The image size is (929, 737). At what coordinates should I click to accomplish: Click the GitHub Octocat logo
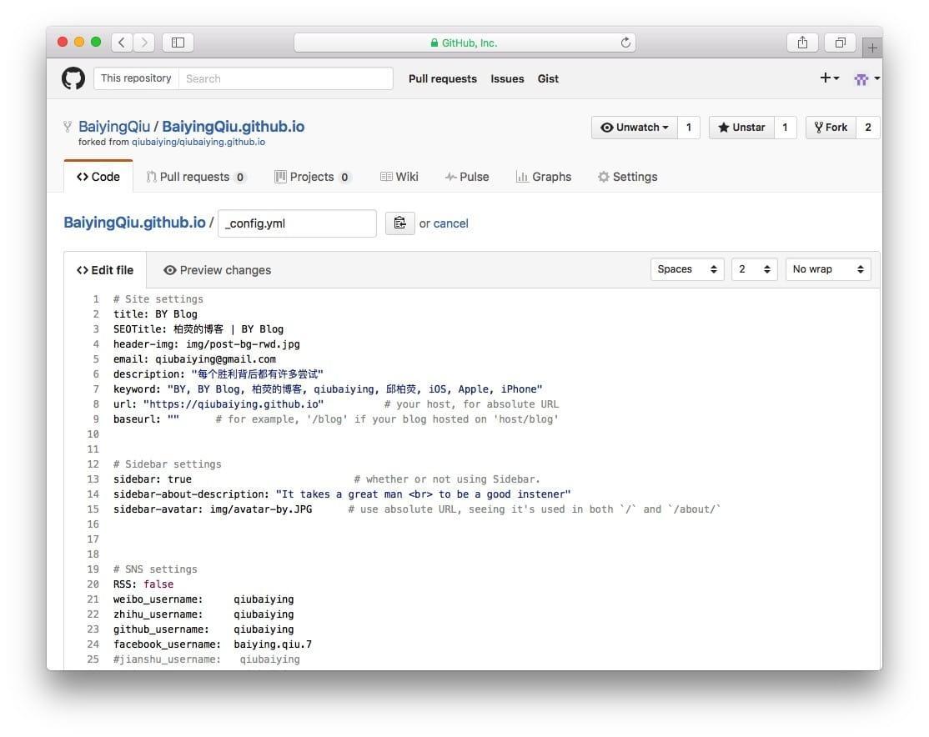coord(73,78)
